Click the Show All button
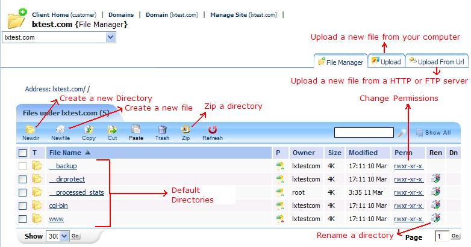This screenshot has width=471, height=247. coord(434,132)
